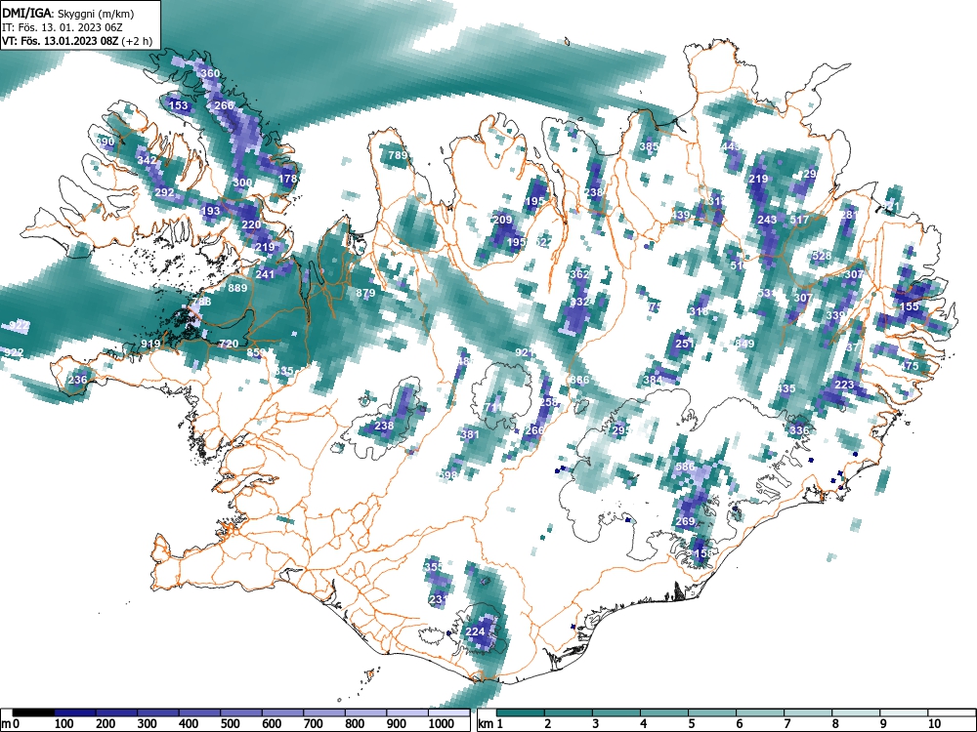
Task: Click the visibility value '849' on the map
Action: (x=744, y=344)
